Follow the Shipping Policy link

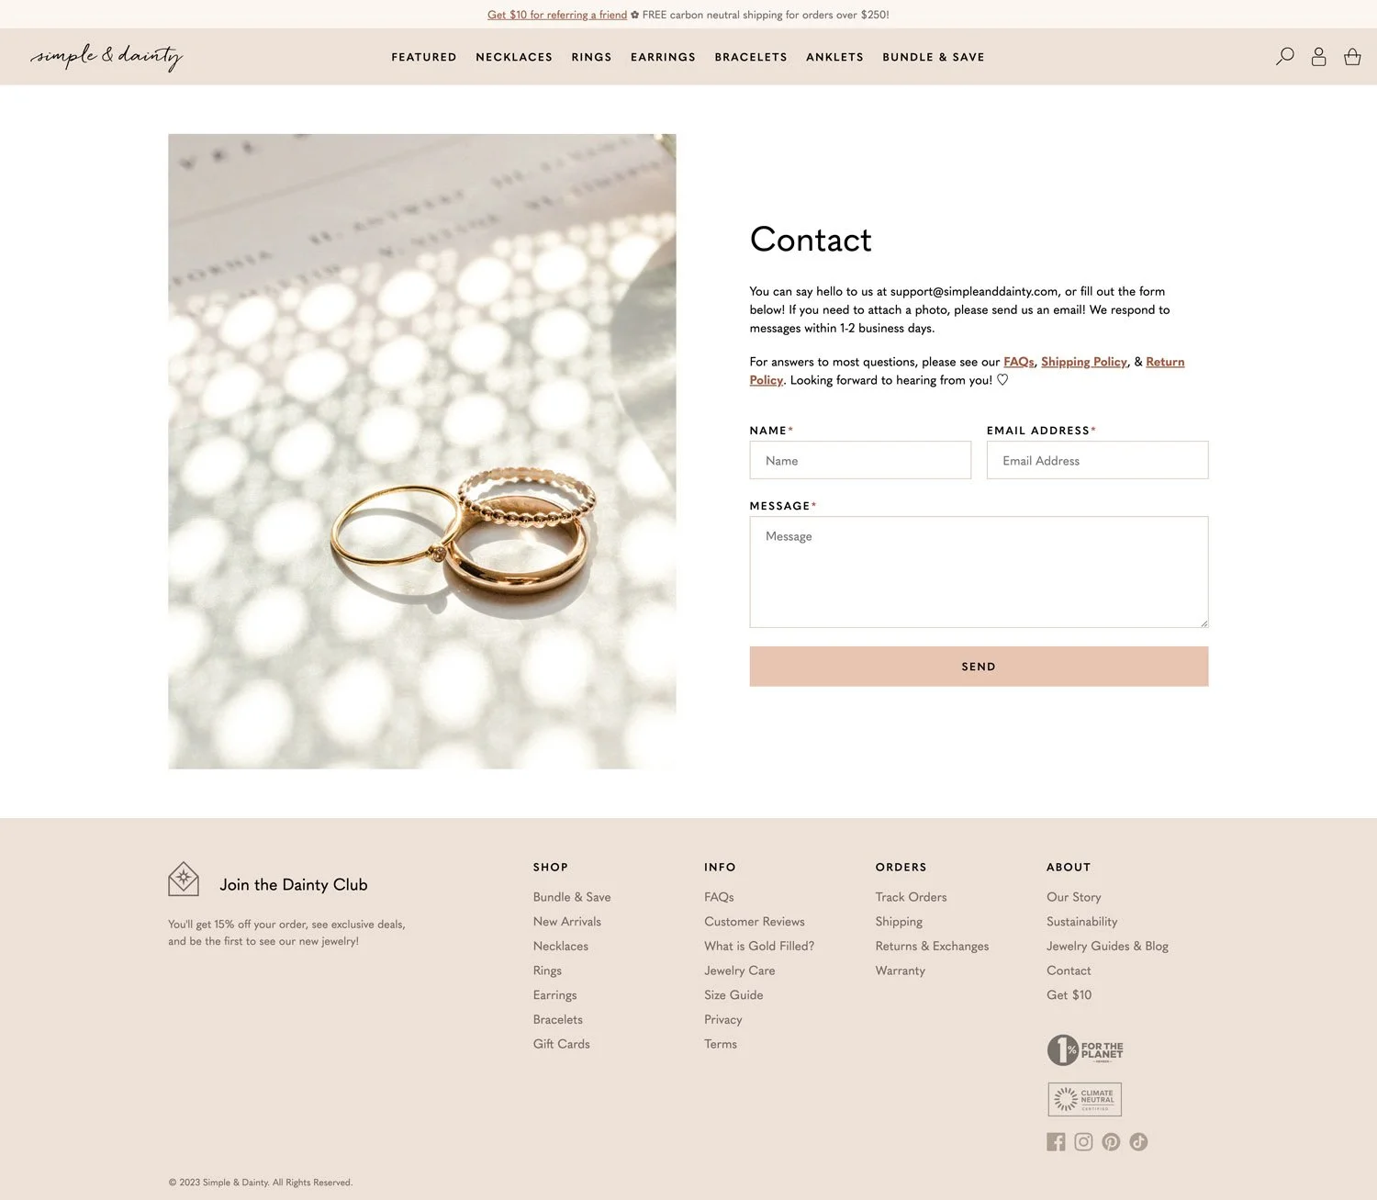(1083, 362)
